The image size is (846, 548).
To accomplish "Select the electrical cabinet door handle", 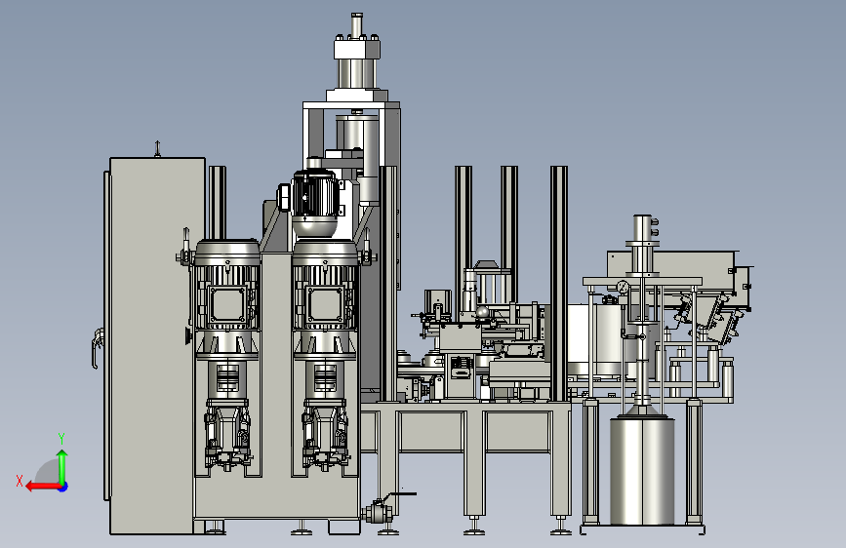I will point(96,348).
